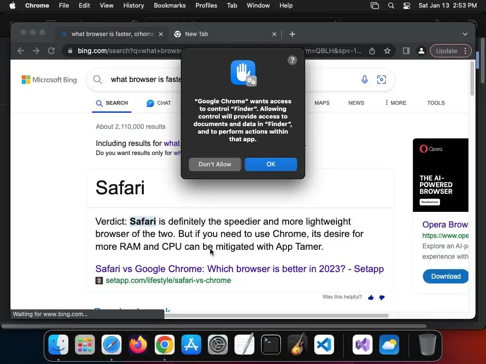Open the Safari vs Google Chrome Setapp link
Image resolution: width=486 pixels, height=364 pixels.
click(240, 269)
